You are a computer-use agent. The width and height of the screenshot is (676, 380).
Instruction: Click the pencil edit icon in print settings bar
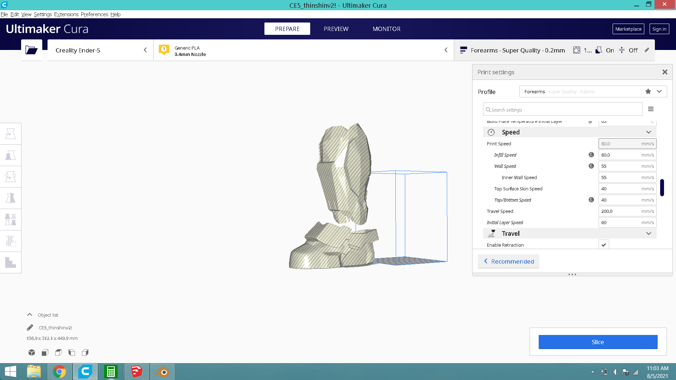[x=647, y=50]
